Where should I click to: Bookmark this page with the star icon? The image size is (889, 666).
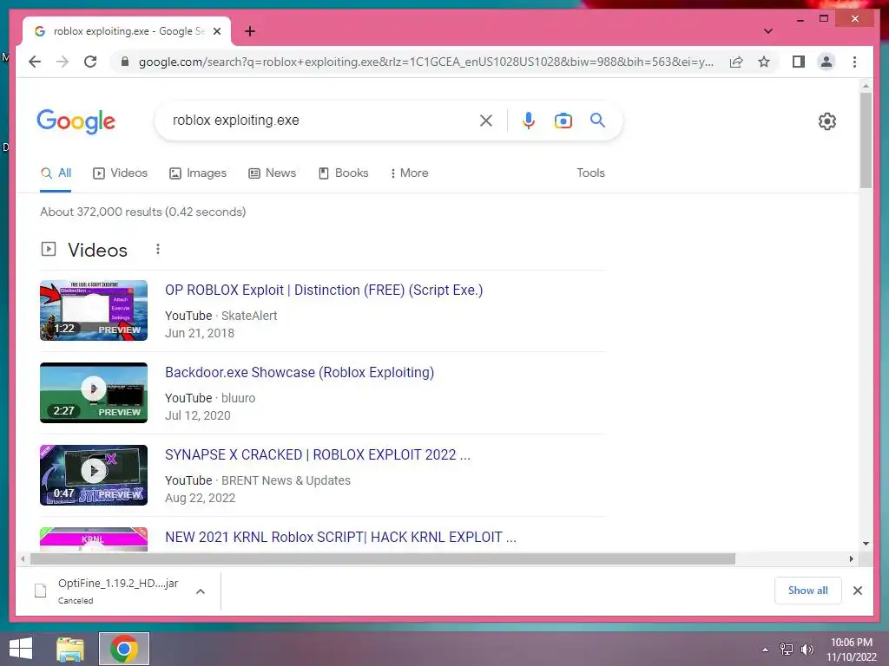point(764,62)
